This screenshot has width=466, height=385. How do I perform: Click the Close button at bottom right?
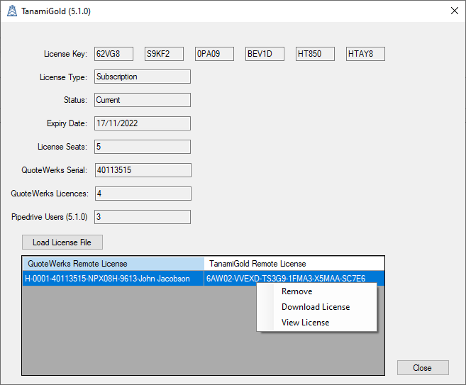click(x=423, y=368)
